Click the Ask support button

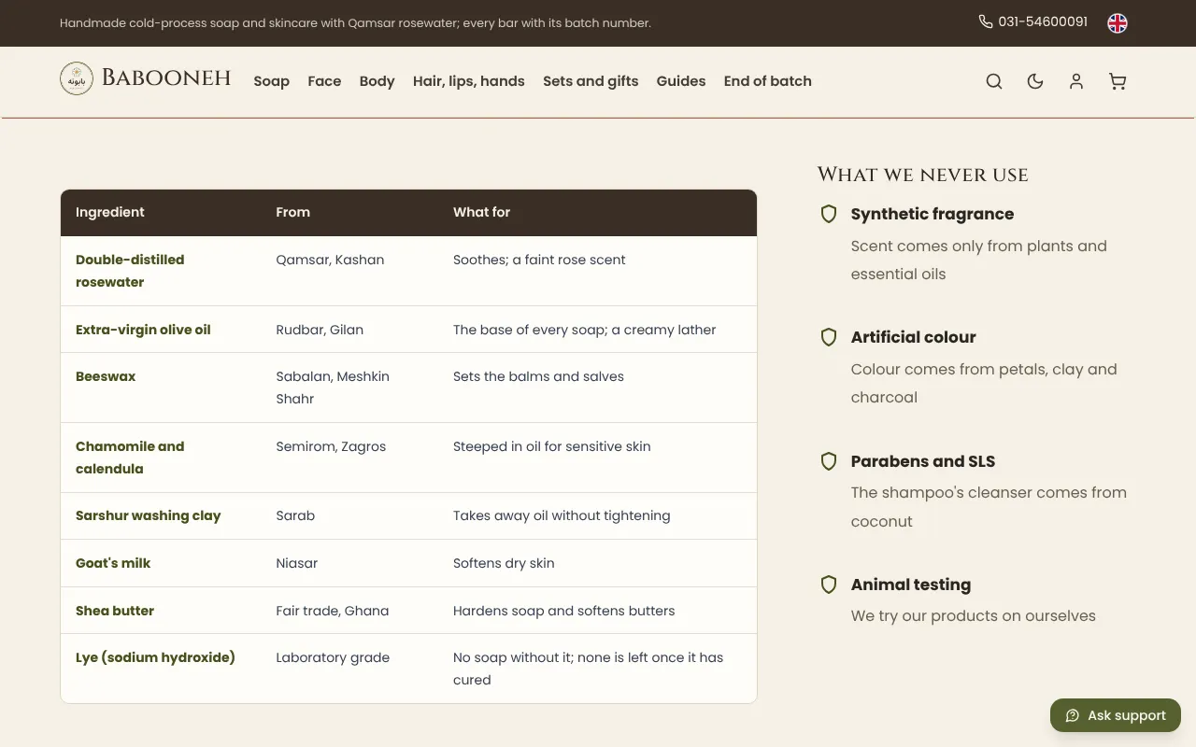(x=1116, y=715)
